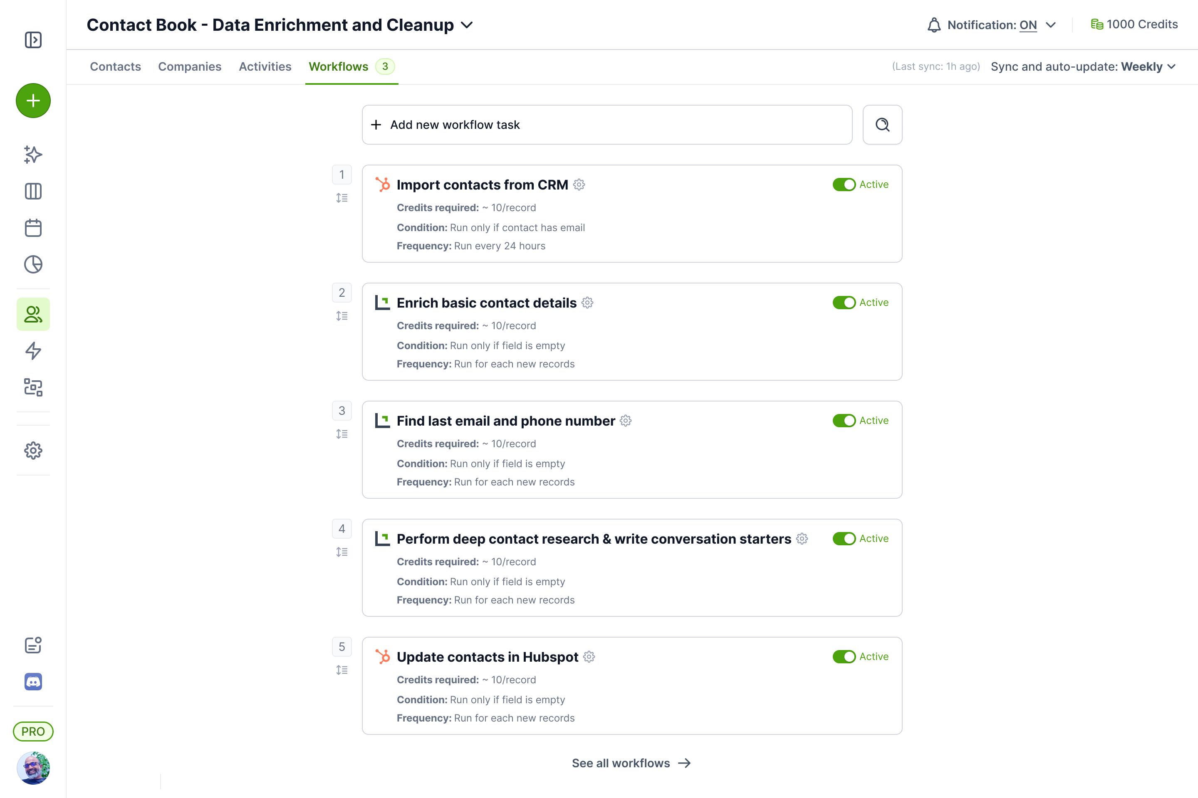
Task: Click the green plus create button
Action: pos(33,101)
